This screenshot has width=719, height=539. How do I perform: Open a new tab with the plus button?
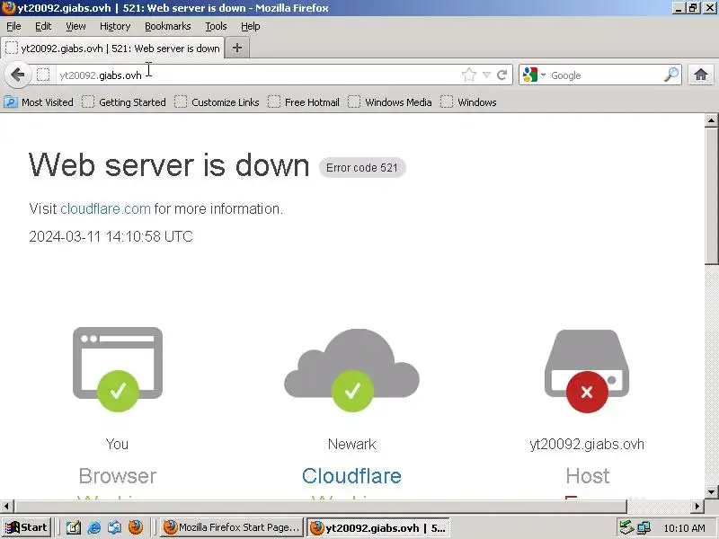pyautogui.click(x=237, y=48)
